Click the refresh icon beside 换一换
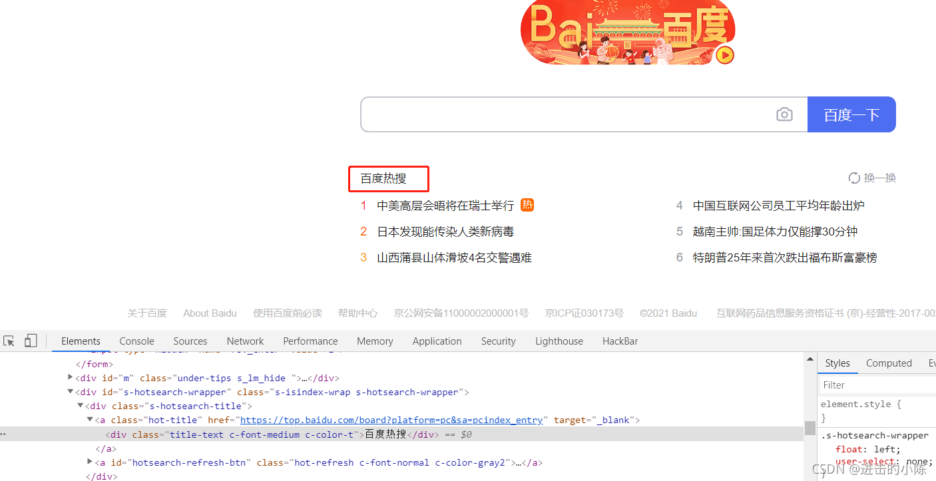 click(x=854, y=178)
